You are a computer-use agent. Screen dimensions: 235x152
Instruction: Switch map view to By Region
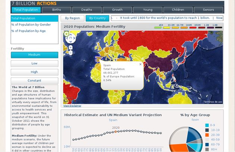click(72, 18)
